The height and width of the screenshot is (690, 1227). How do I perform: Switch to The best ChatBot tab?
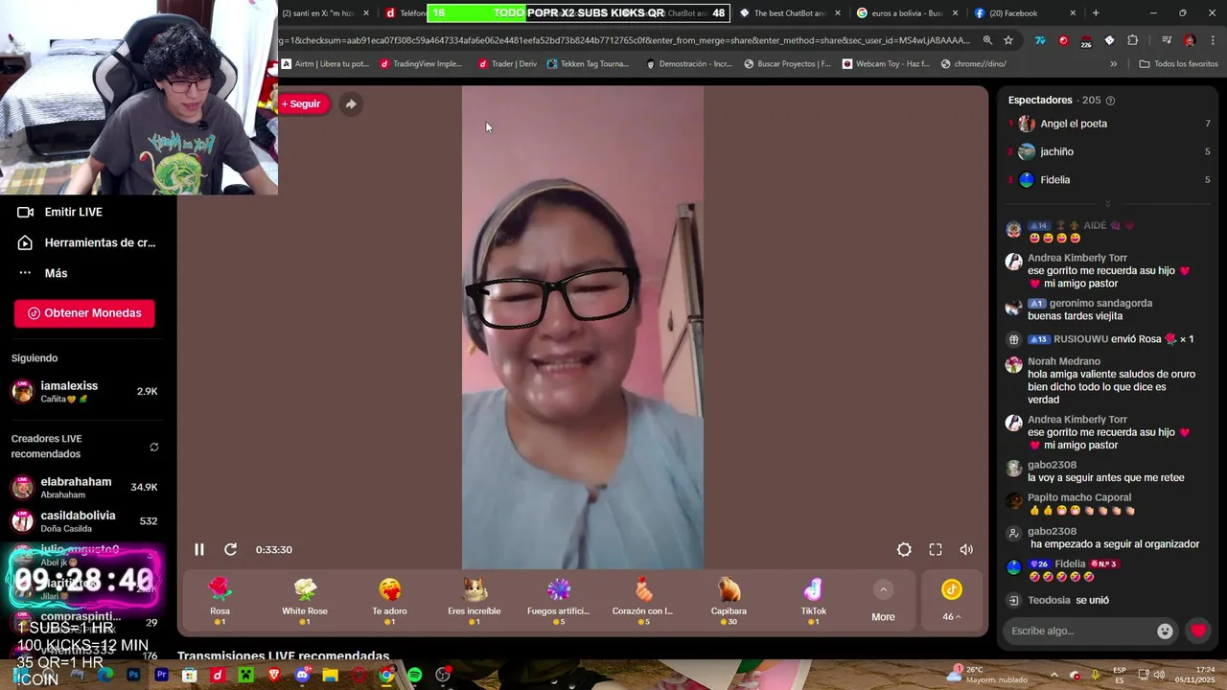(x=791, y=13)
